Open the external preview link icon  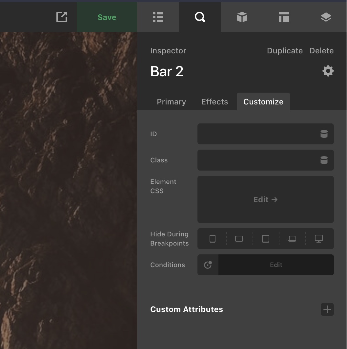pyautogui.click(x=62, y=17)
